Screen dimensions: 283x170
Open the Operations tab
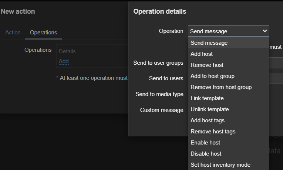pos(44,33)
